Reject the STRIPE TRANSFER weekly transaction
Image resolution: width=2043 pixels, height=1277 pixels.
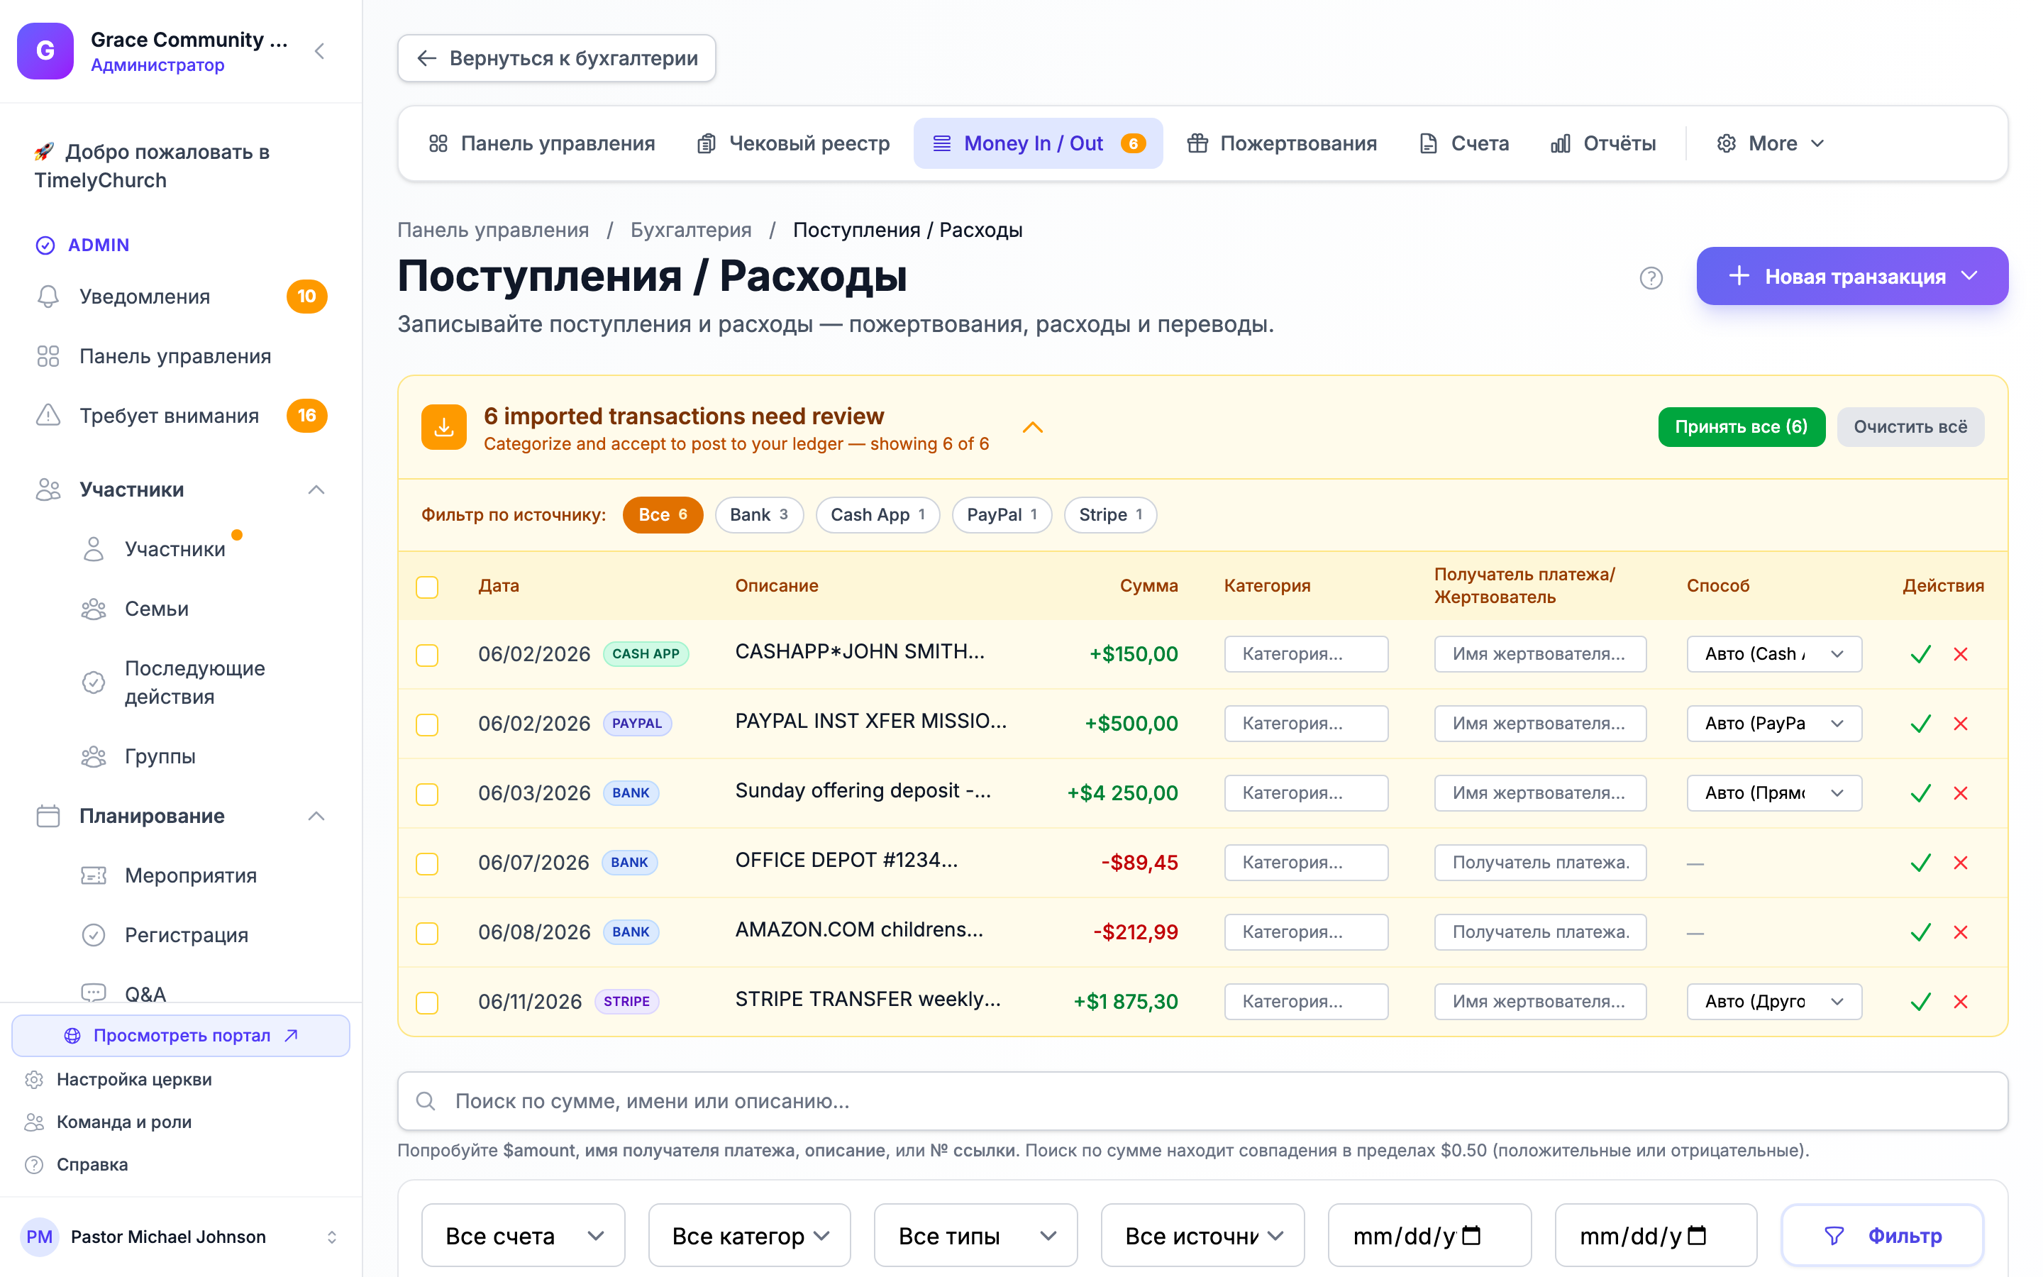(x=1960, y=1002)
